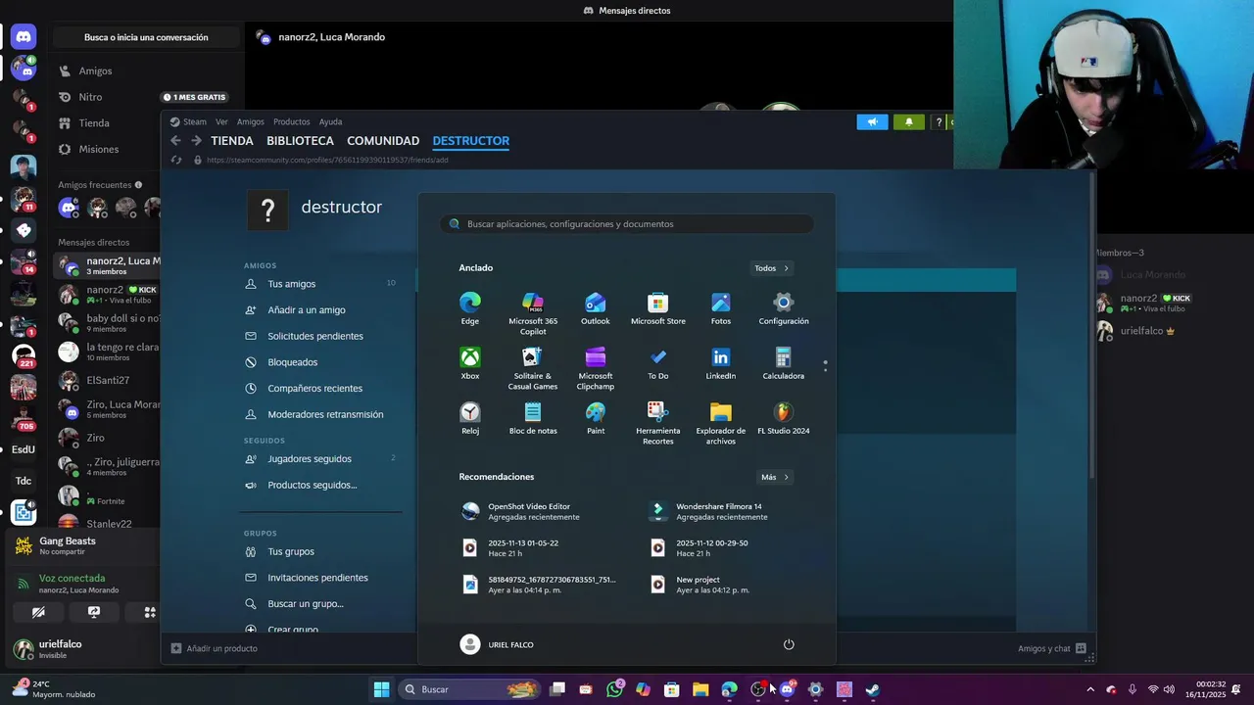
Task: Open Herramienta Recortes
Action: tap(658, 423)
